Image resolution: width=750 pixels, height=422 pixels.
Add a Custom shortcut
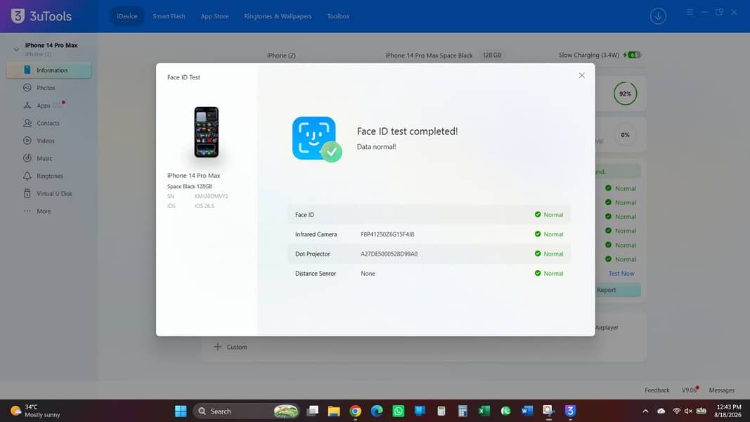click(x=230, y=347)
